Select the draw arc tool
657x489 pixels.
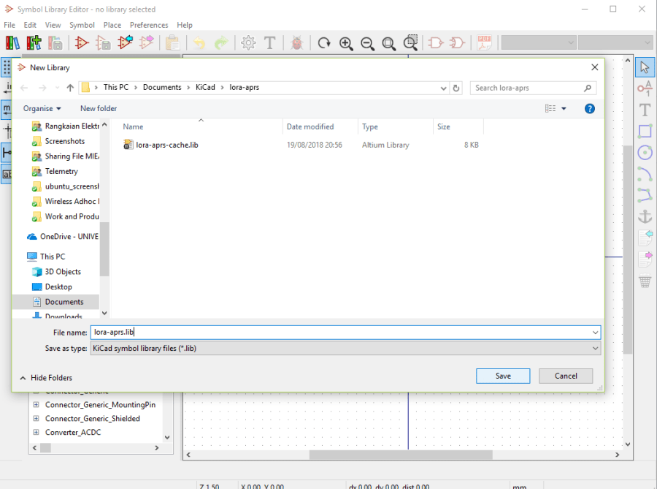coord(645,174)
